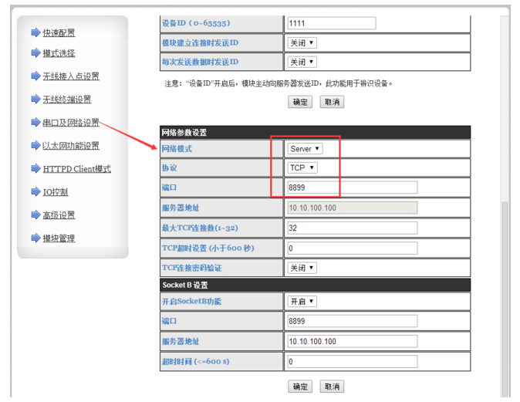Click the arrow icon beside 模式选择
The height and width of the screenshot is (402, 520).
pyautogui.click(x=35, y=53)
